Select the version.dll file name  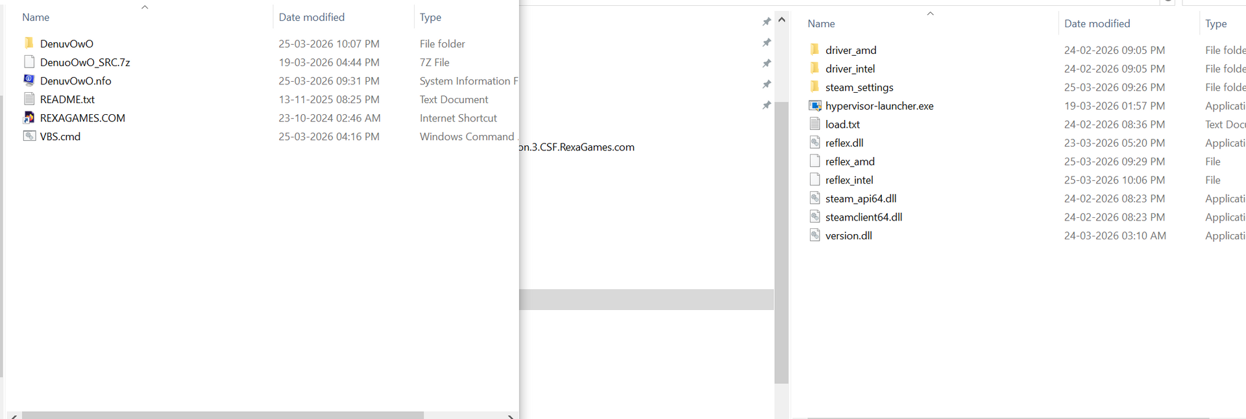point(848,235)
